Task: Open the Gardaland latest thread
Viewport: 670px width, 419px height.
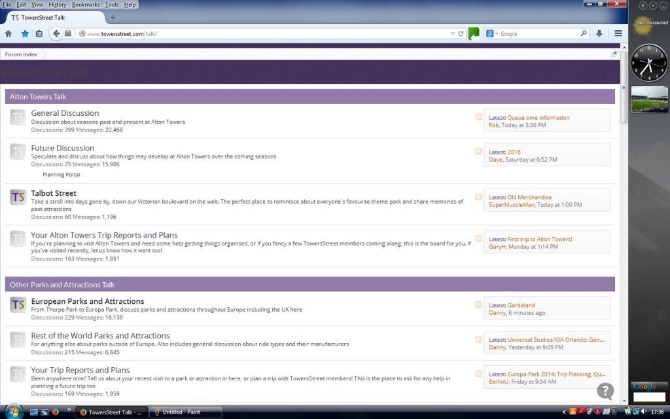Action: coord(521,305)
